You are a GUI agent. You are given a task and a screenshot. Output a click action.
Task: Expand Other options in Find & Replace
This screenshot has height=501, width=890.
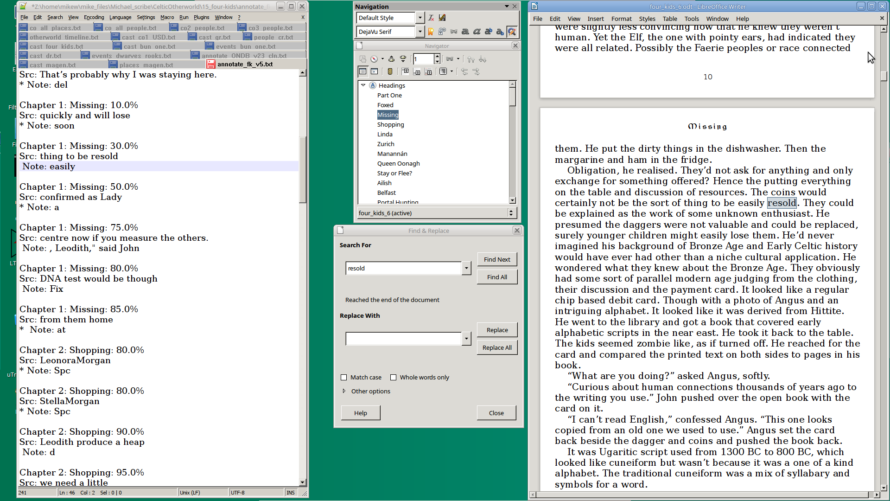(344, 391)
